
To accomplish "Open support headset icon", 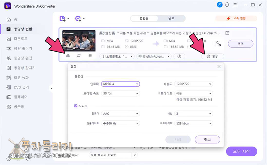I will [x=227, y=5].
